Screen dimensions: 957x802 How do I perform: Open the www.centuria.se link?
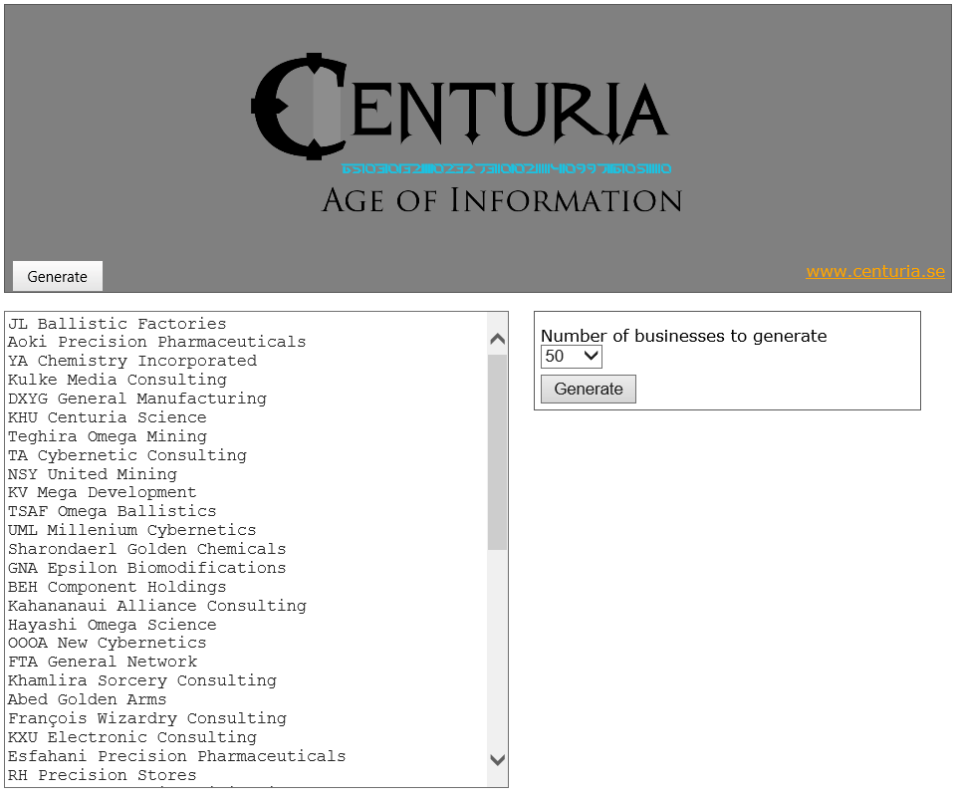[874, 270]
